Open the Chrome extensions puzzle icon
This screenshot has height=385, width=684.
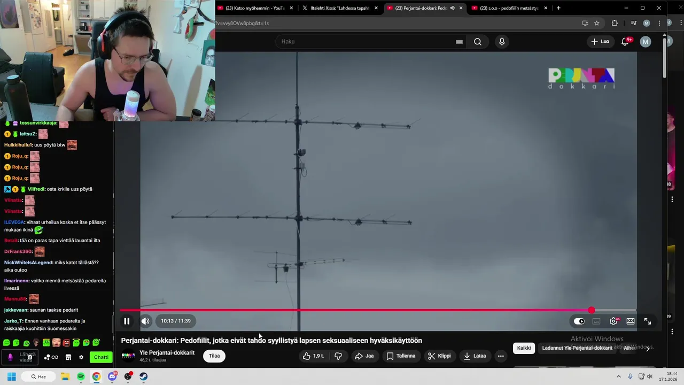click(615, 23)
